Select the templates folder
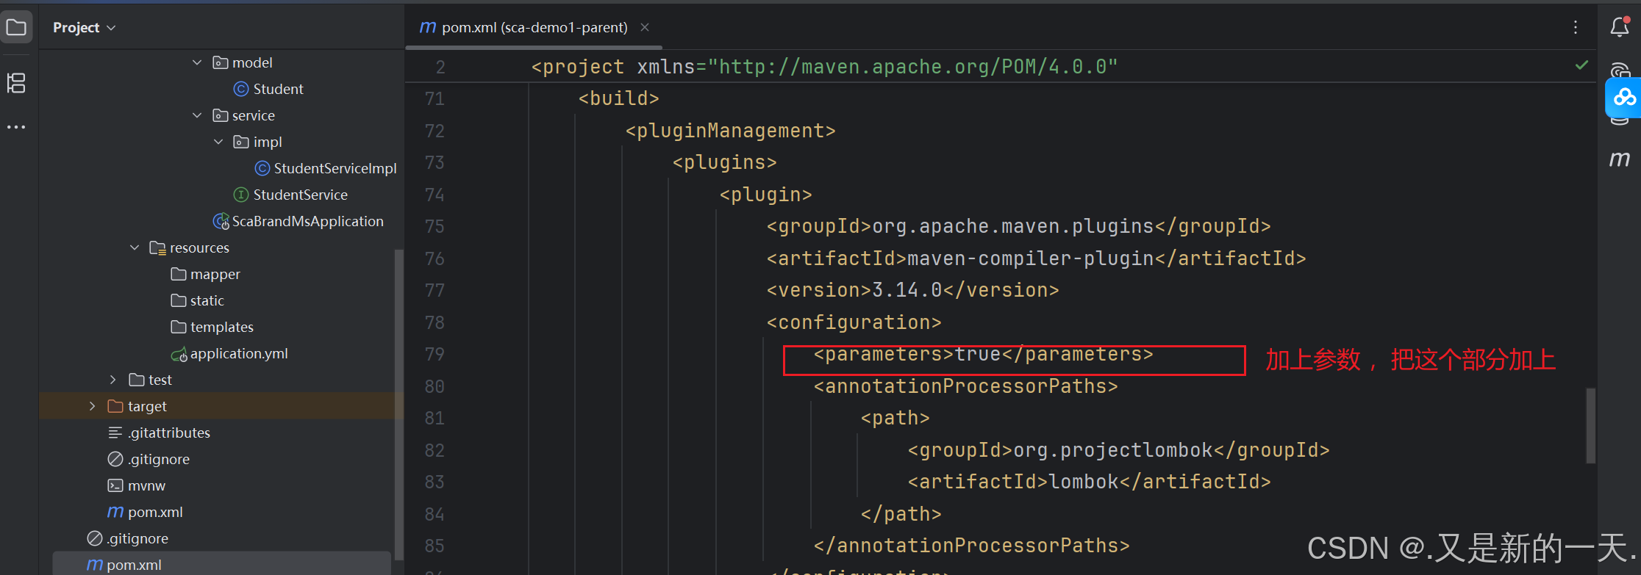This screenshot has width=1641, height=575. (x=221, y=327)
